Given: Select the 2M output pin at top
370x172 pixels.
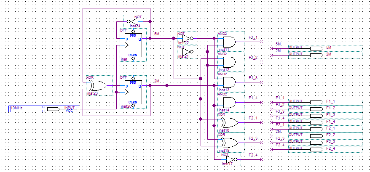Looking at the screenshot, I should pos(325,55).
